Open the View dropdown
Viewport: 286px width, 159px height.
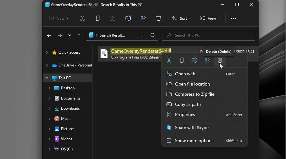210,18
